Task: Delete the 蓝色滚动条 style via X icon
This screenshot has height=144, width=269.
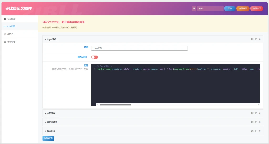Action: pos(260,122)
